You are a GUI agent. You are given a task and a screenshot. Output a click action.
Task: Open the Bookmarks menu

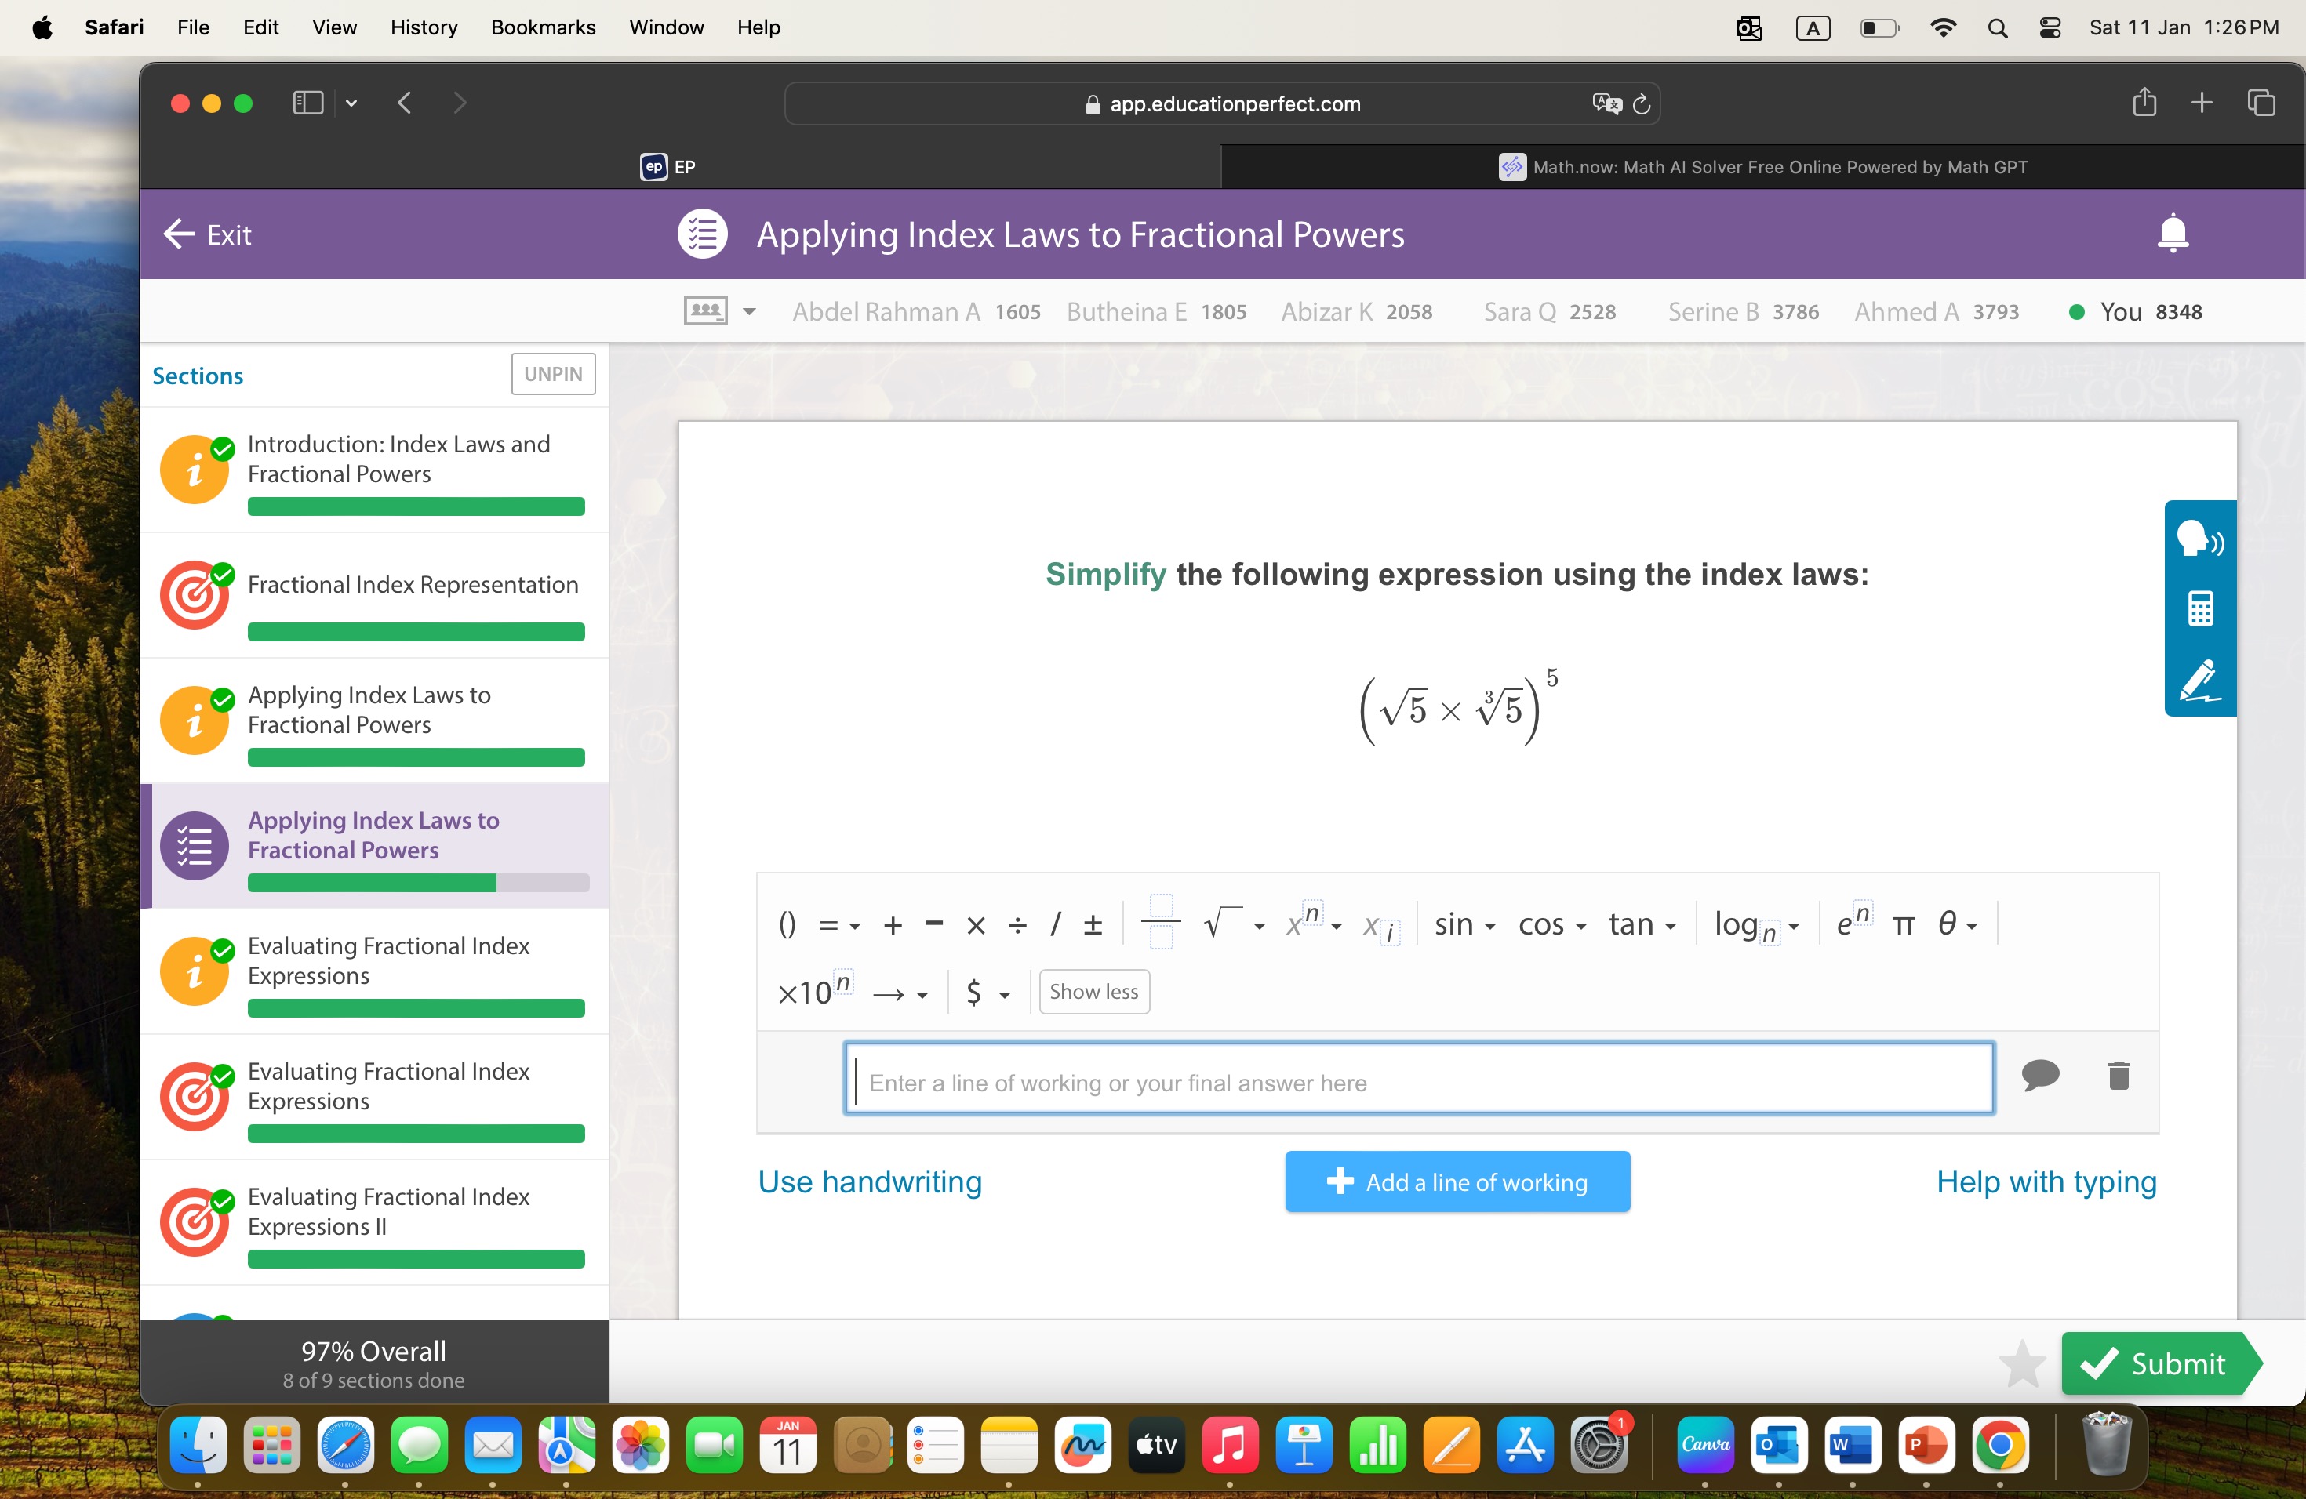point(543,27)
